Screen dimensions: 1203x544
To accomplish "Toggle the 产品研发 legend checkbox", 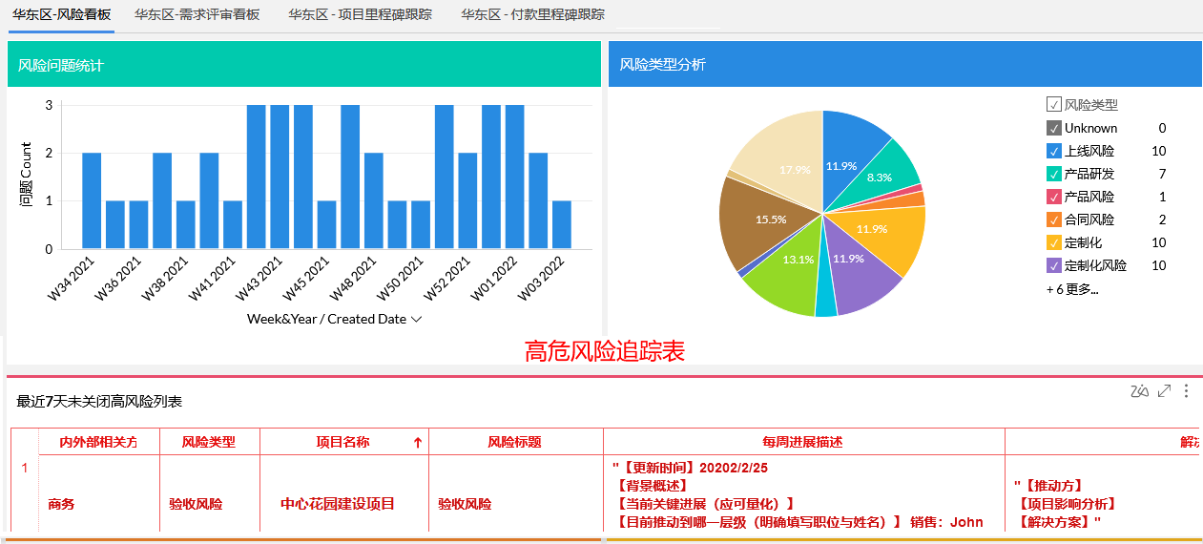I will [1054, 174].
